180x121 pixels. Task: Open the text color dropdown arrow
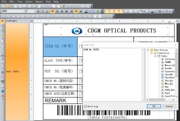point(90,11)
